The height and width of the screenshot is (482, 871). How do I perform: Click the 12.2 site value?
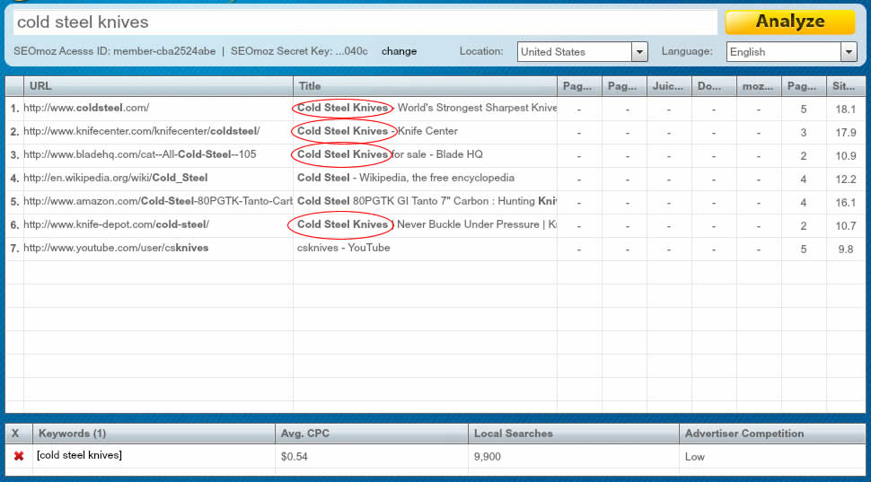(846, 180)
